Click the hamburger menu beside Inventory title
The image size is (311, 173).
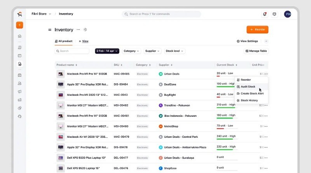pos(50,30)
